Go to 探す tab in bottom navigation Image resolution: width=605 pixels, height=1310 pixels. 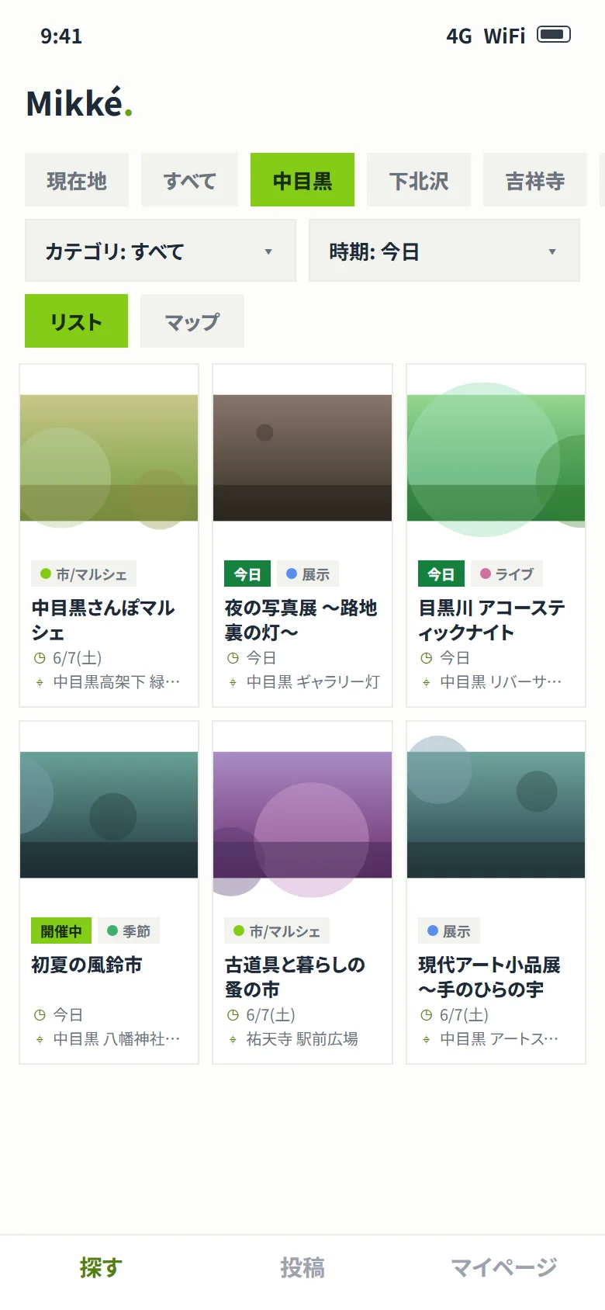point(101,1268)
